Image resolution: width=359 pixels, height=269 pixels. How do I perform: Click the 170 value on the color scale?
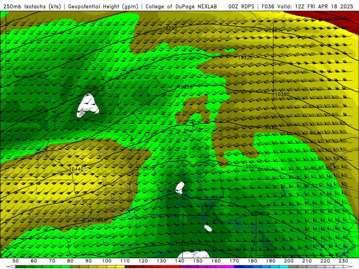click(234, 261)
